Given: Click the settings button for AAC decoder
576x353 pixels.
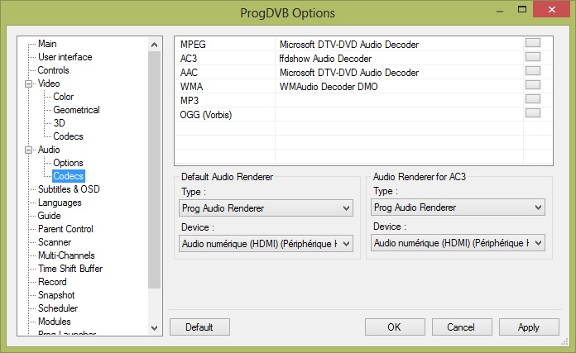Looking at the screenshot, I should pos(532,71).
